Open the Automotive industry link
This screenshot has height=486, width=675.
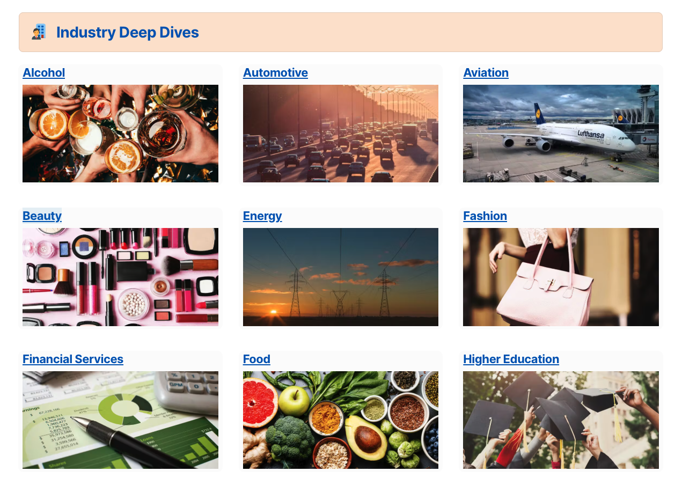tap(275, 73)
